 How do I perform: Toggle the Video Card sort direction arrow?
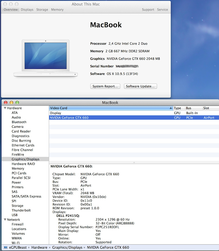[171, 108]
